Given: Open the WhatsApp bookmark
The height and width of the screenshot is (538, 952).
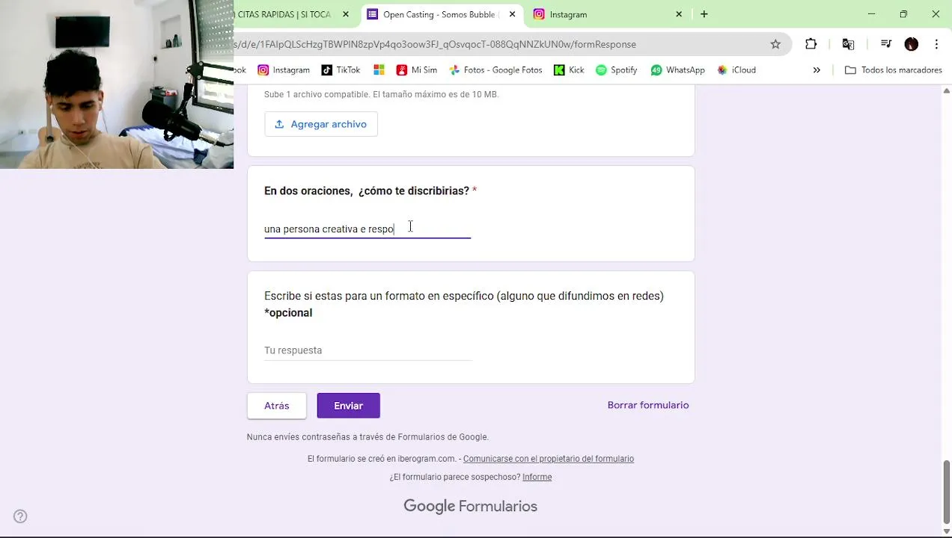Looking at the screenshot, I should tap(678, 69).
